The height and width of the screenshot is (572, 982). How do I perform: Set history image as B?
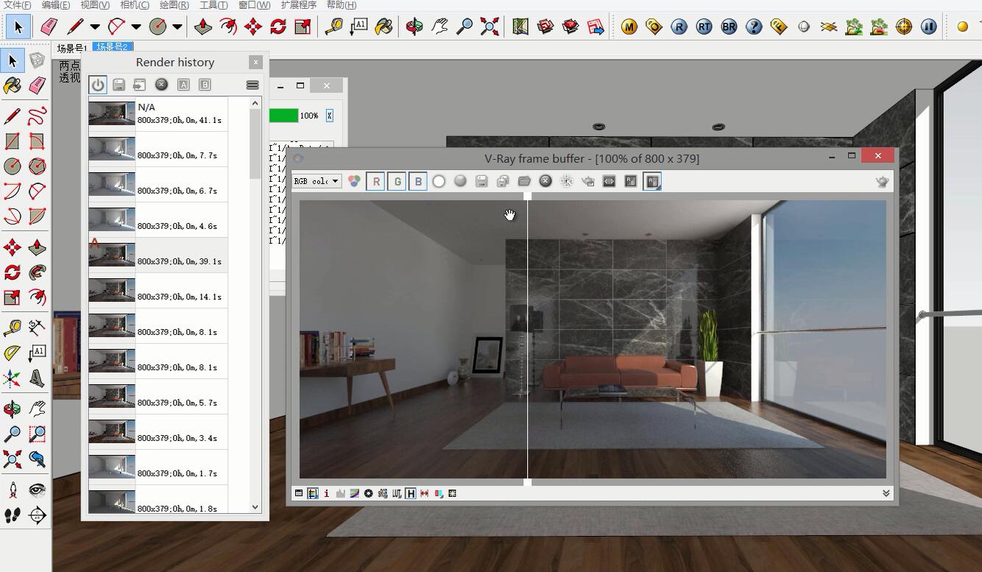click(x=205, y=85)
